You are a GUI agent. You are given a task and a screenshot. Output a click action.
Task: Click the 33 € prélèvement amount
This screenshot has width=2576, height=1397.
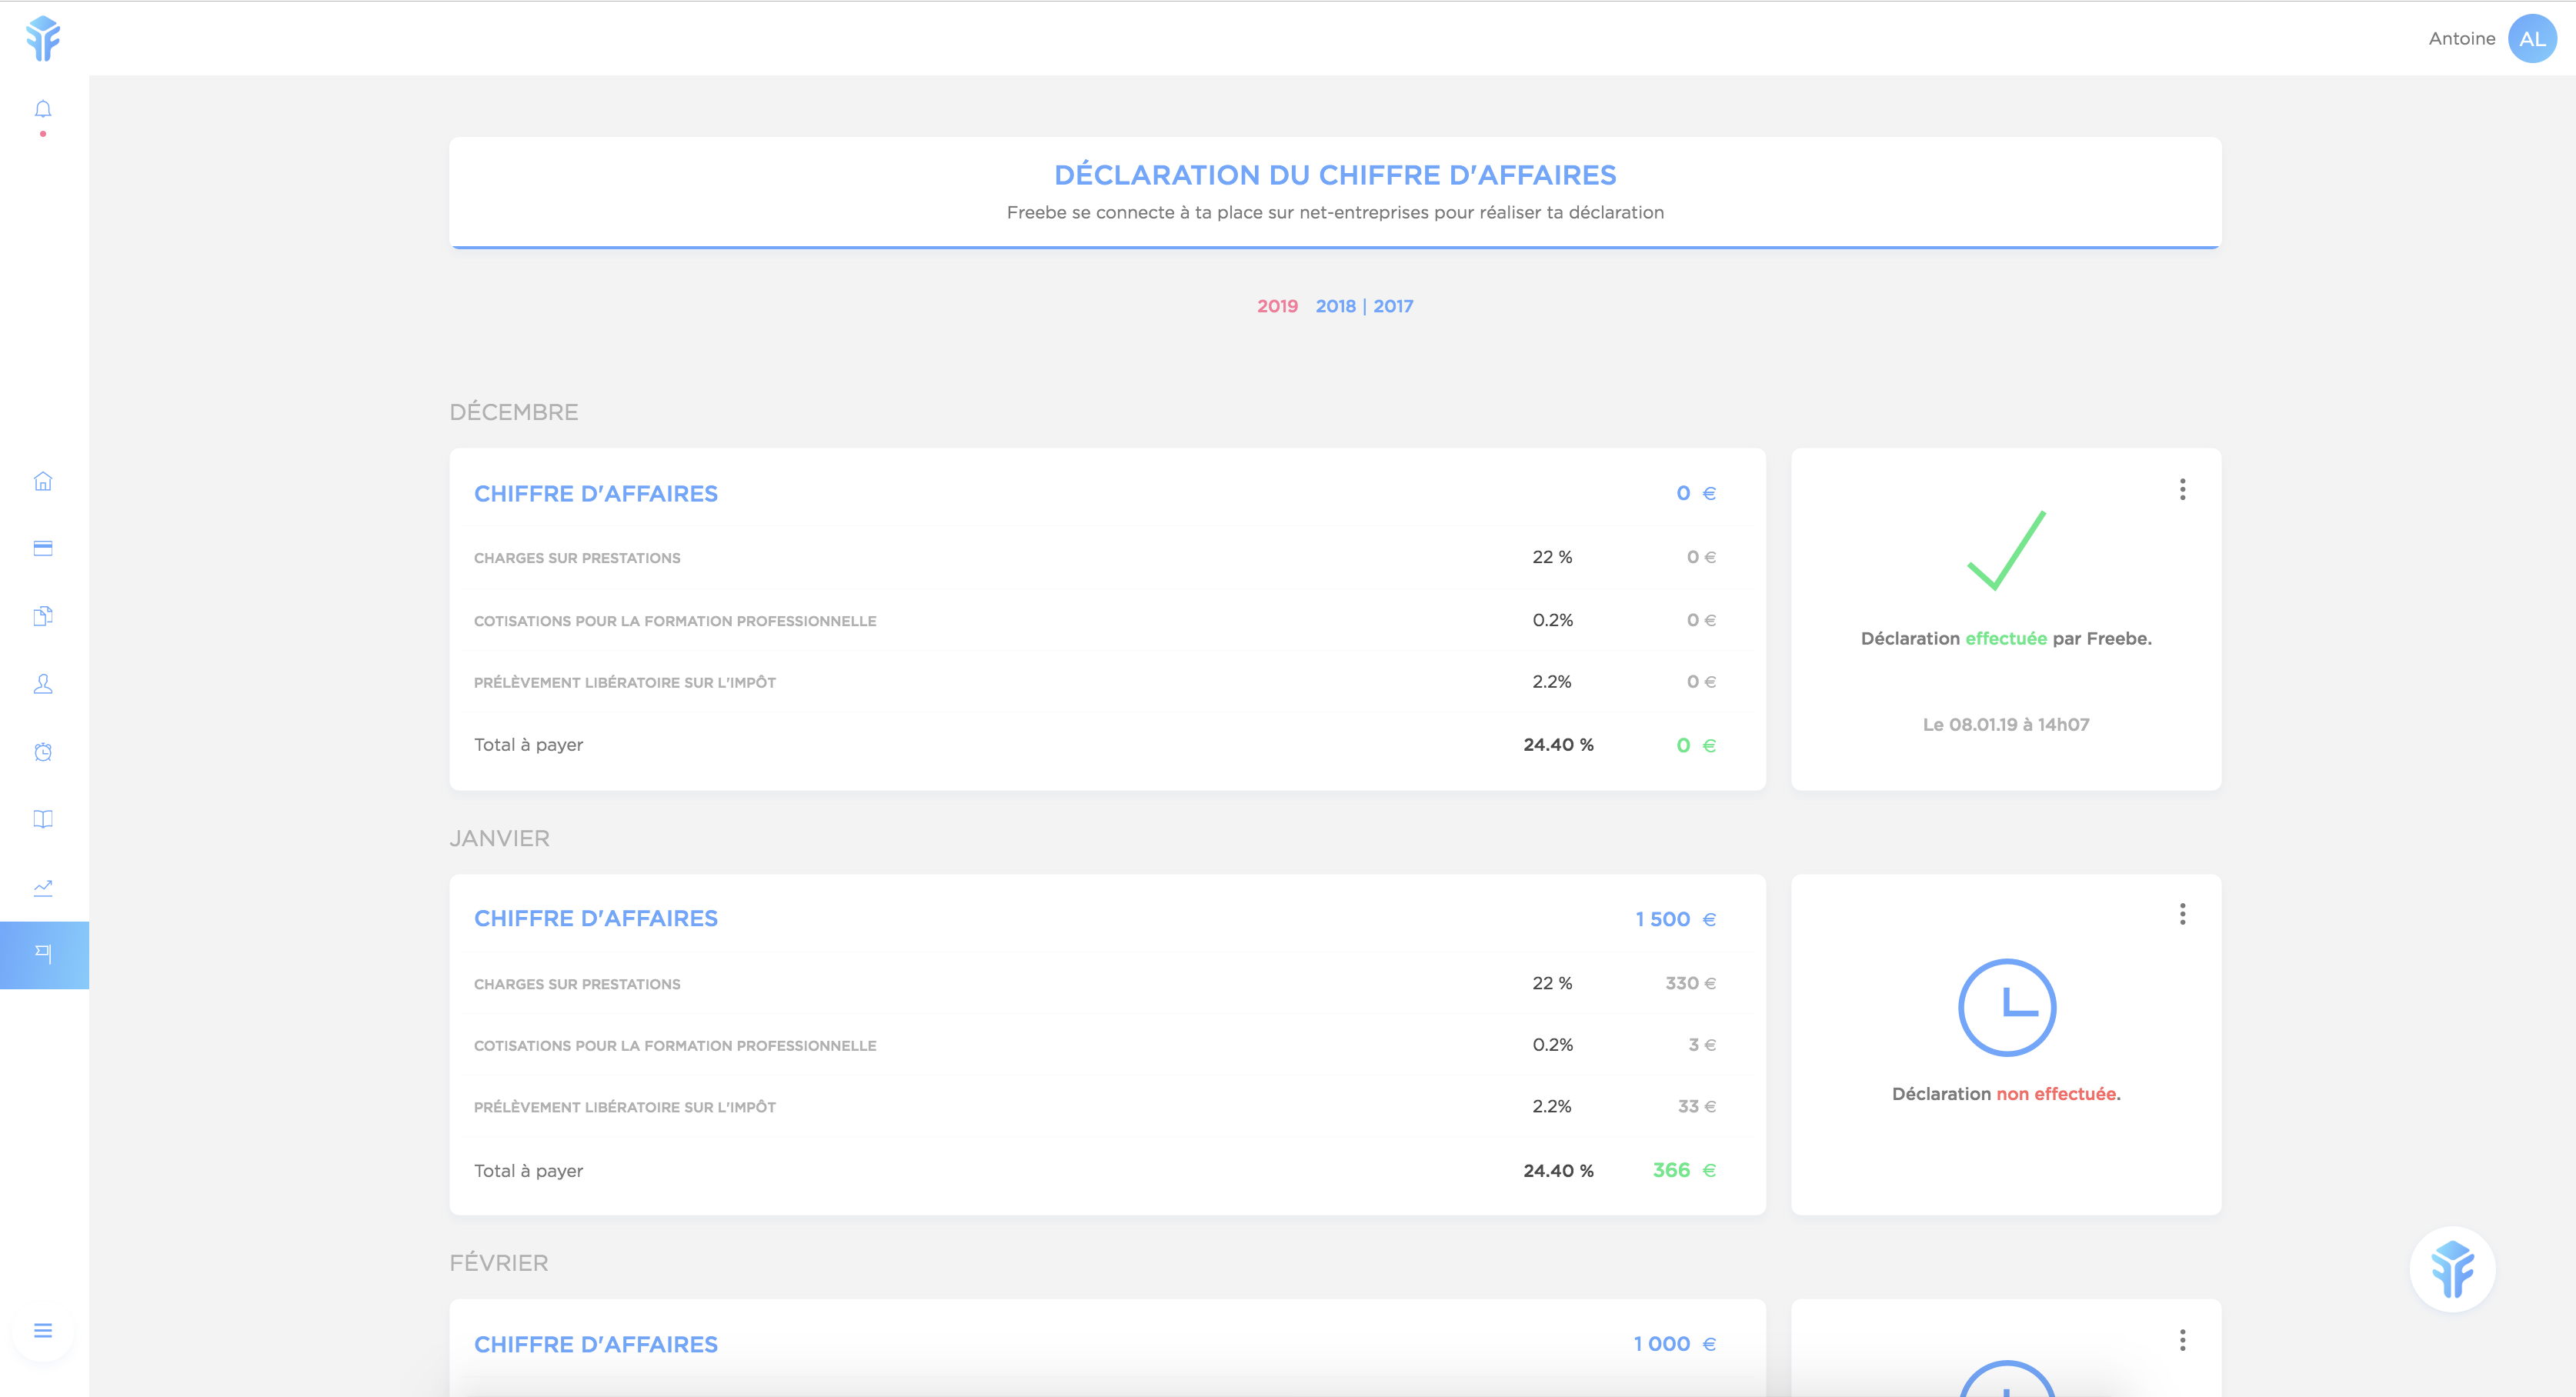(1696, 1106)
